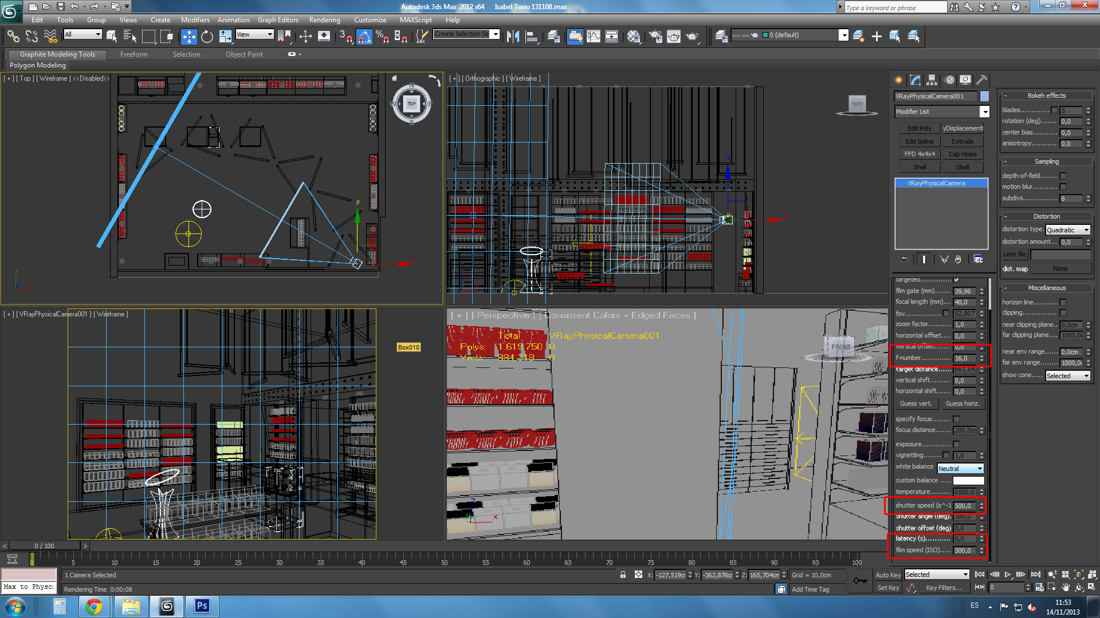Click the Pin Stack icon
The image size is (1100, 618).
click(x=903, y=259)
